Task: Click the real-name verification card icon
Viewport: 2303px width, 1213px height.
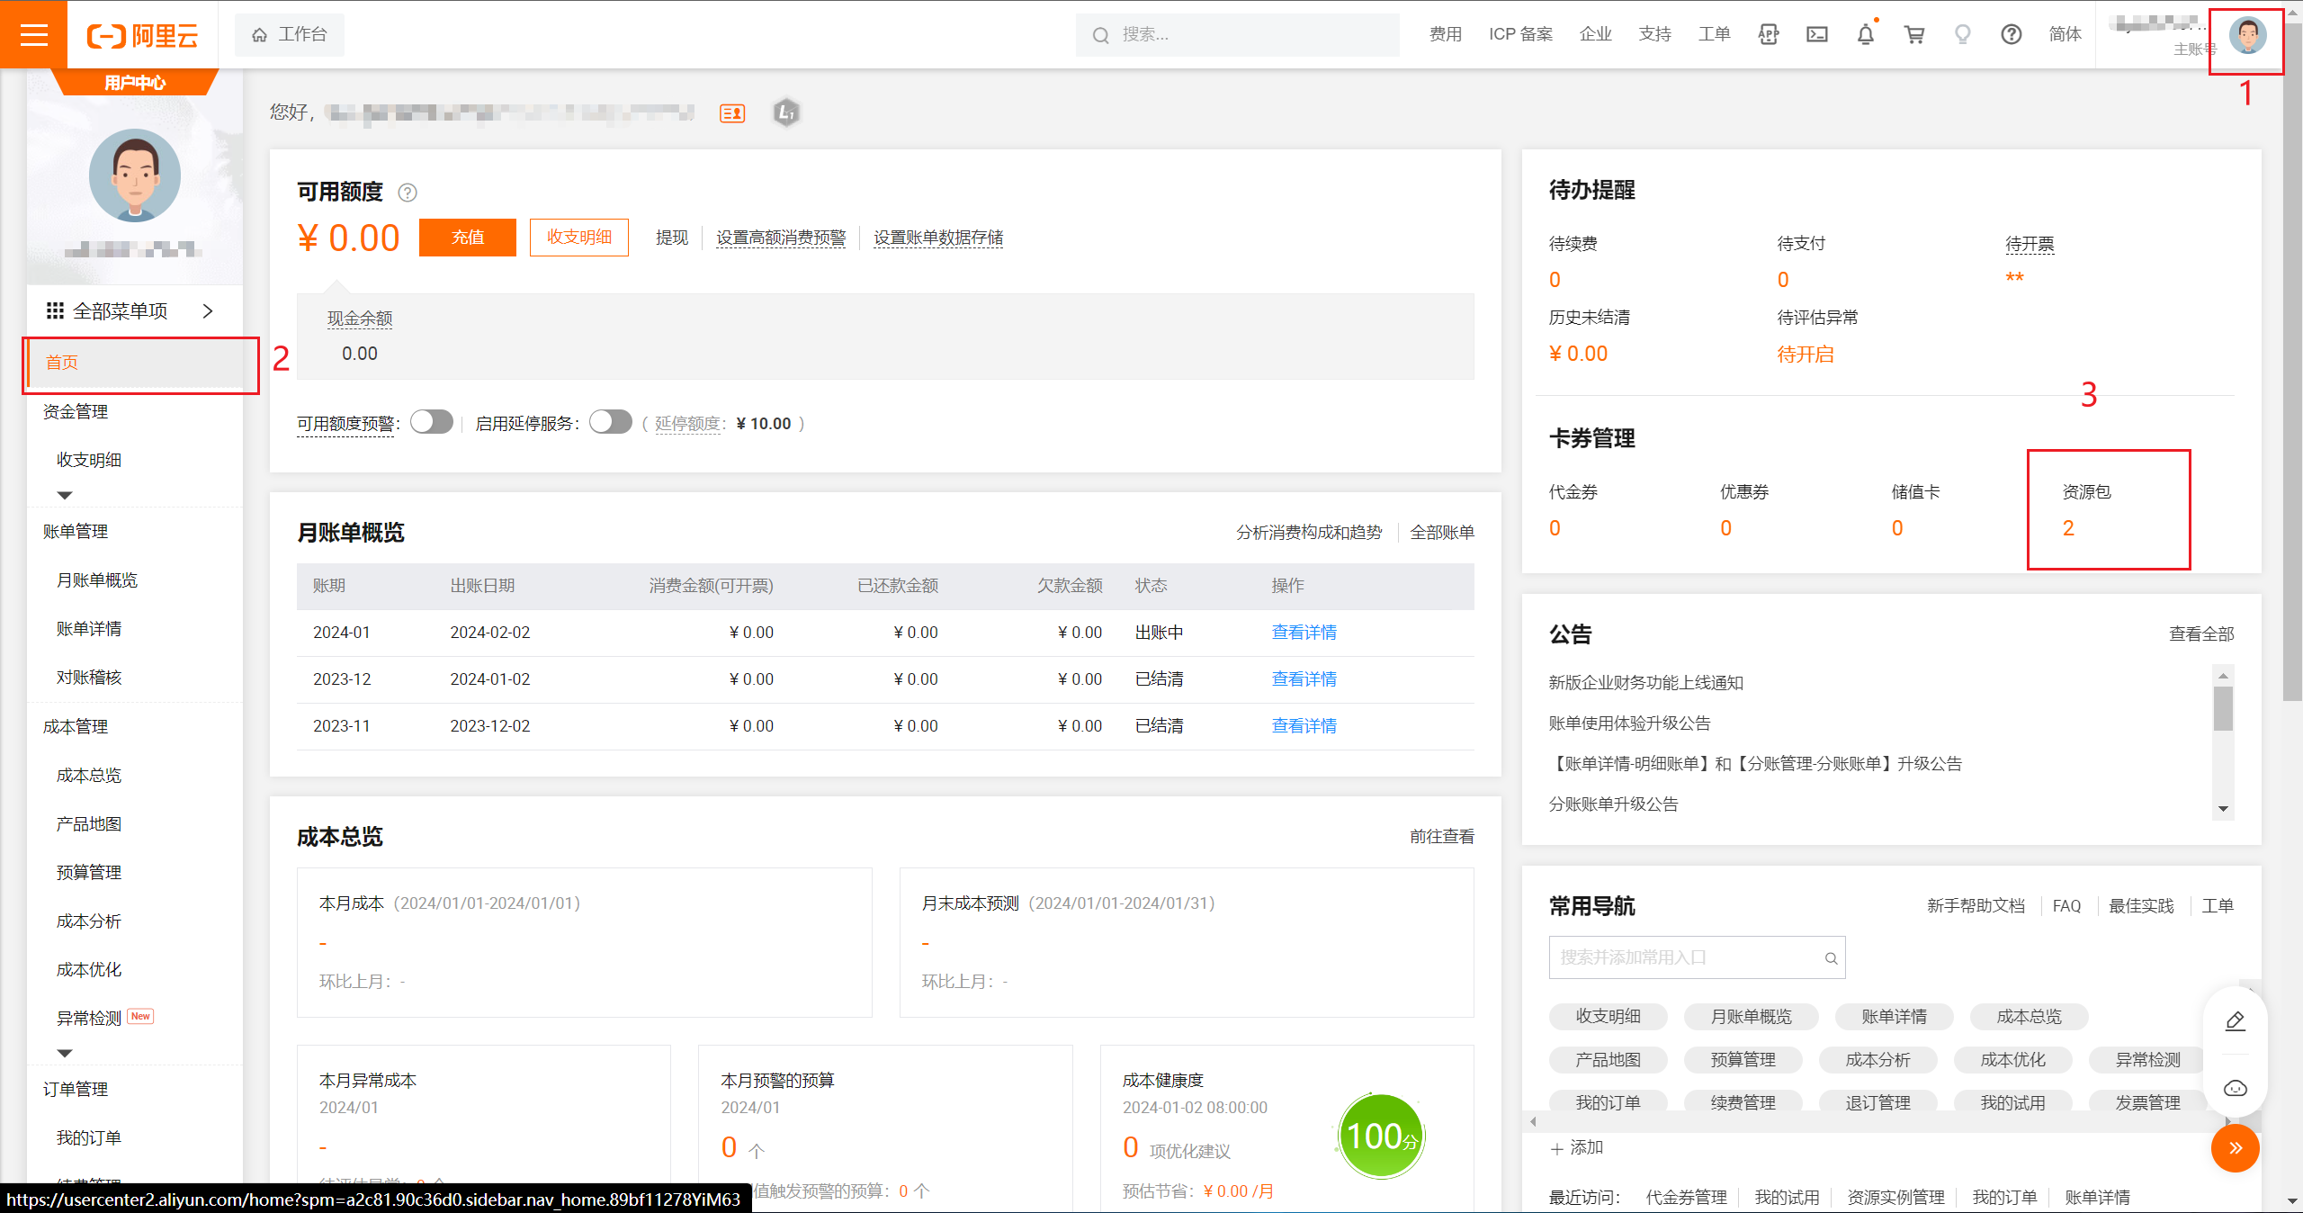Action: pos(731,113)
